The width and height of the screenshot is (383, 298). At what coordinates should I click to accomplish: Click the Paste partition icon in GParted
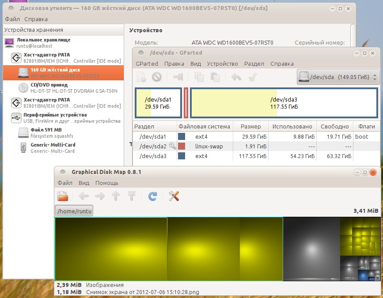(x=215, y=77)
